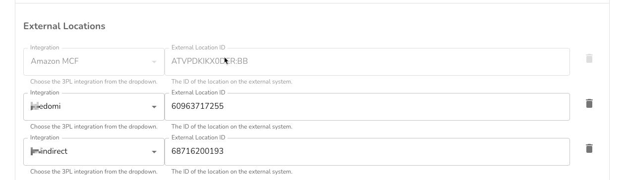Click the ATVPDKIKX0DER:BB location ID field

(x=367, y=62)
